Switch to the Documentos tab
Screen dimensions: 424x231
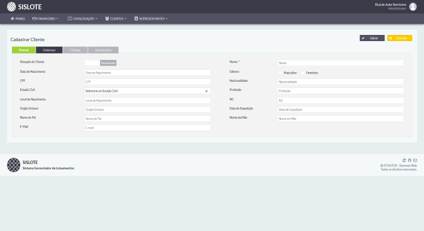[x=103, y=50]
